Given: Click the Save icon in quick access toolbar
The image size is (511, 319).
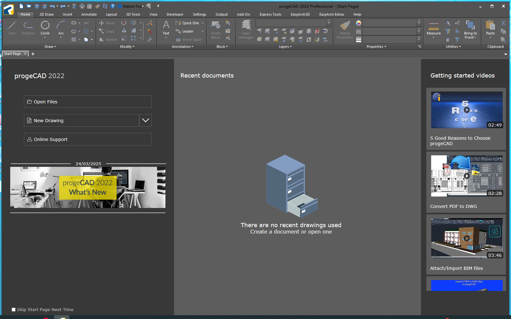Looking at the screenshot, I should [37, 6].
